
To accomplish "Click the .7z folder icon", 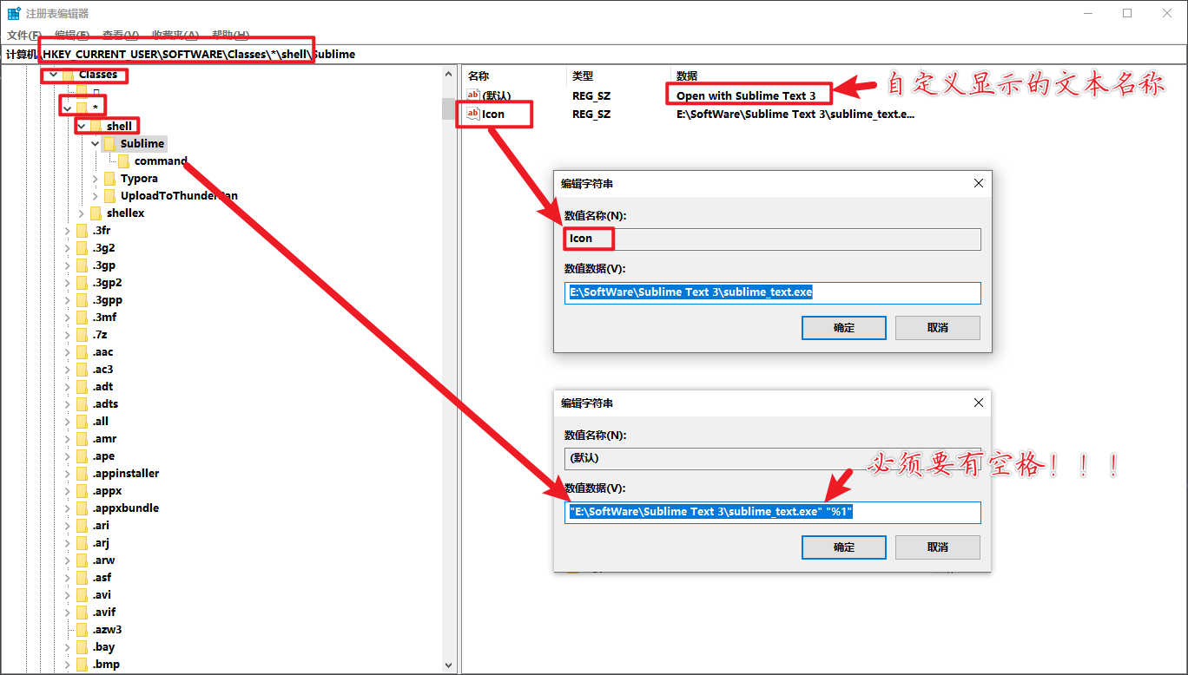I will click(x=82, y=334).
